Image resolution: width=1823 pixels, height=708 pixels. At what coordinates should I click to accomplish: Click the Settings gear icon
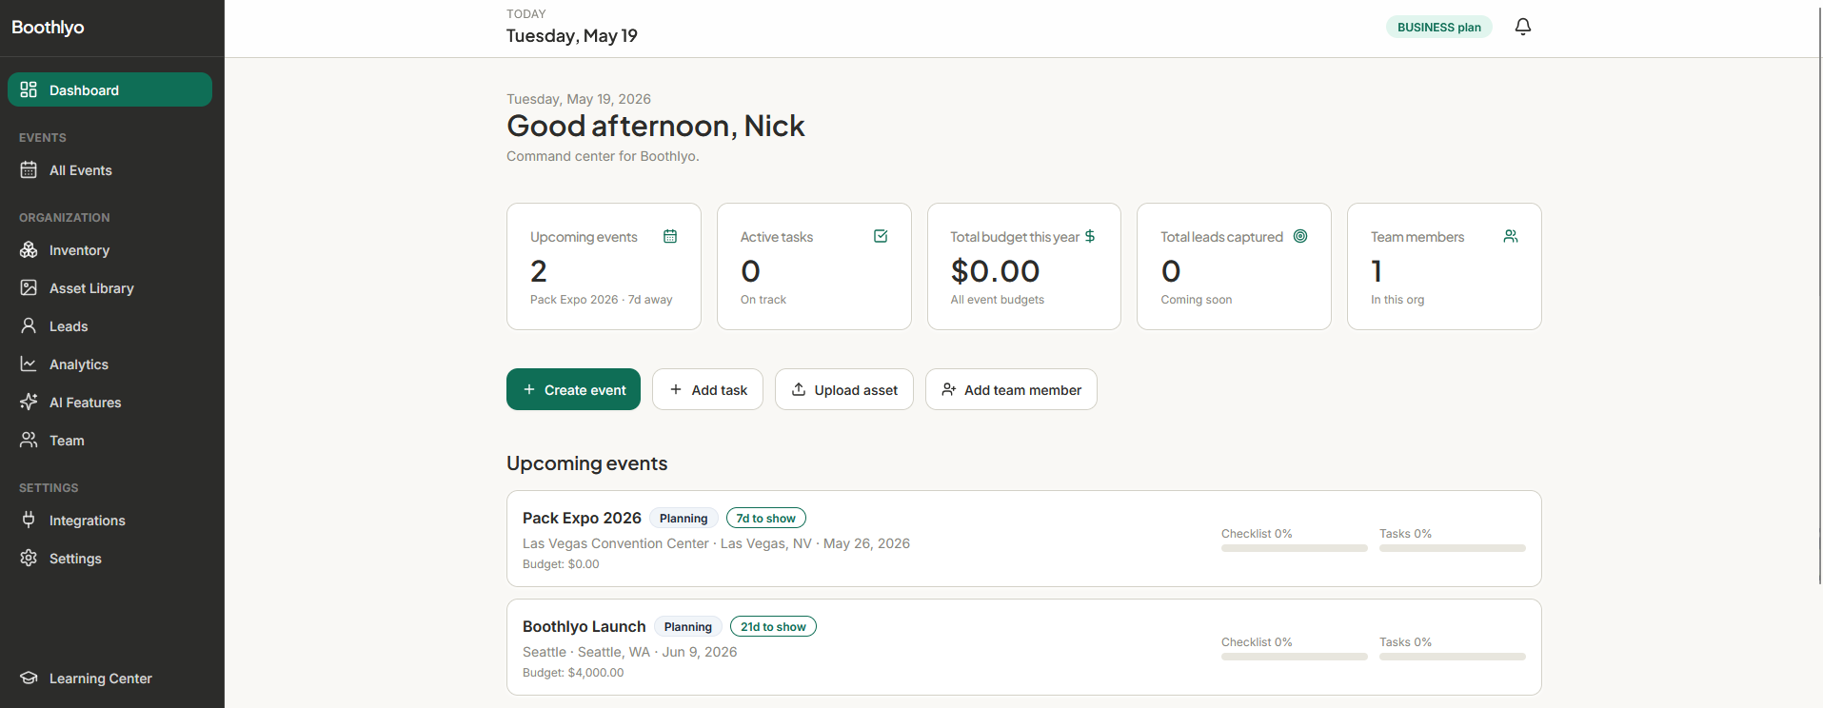29,558
